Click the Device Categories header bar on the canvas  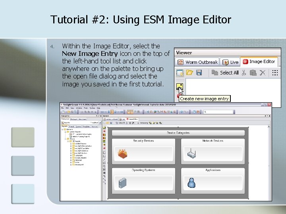pos(178,133)
